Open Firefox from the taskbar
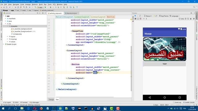The width and height of the screenshot is (198, 111). [x=41, y=109]
